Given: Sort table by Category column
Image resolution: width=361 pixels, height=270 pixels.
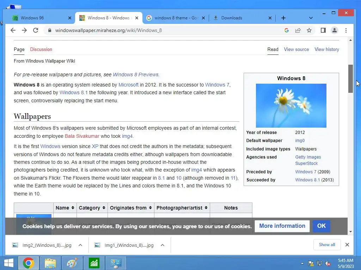Looking at the screenshot, I should click(x=92, y=208).
